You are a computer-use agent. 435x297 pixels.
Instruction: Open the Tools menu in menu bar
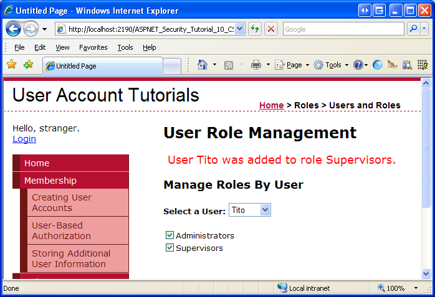tap(125, 47)
